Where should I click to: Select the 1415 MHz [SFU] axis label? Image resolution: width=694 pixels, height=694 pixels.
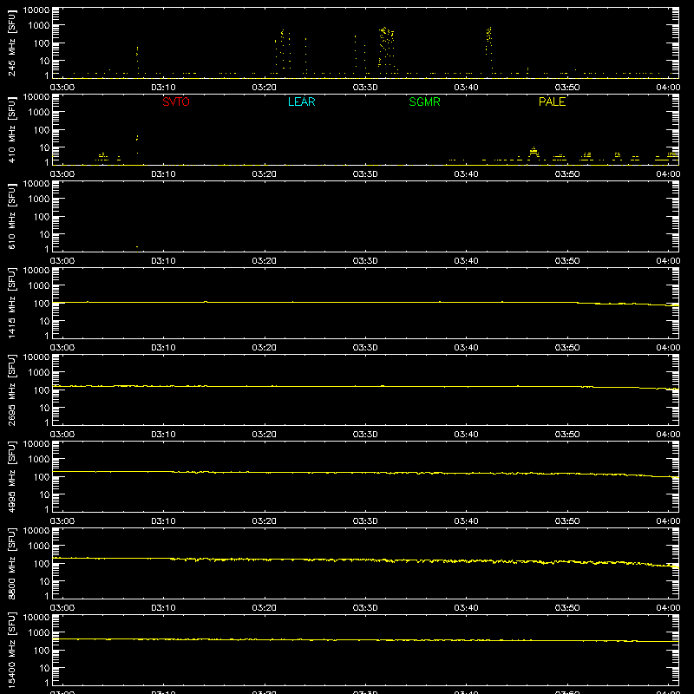coord(12,304)
